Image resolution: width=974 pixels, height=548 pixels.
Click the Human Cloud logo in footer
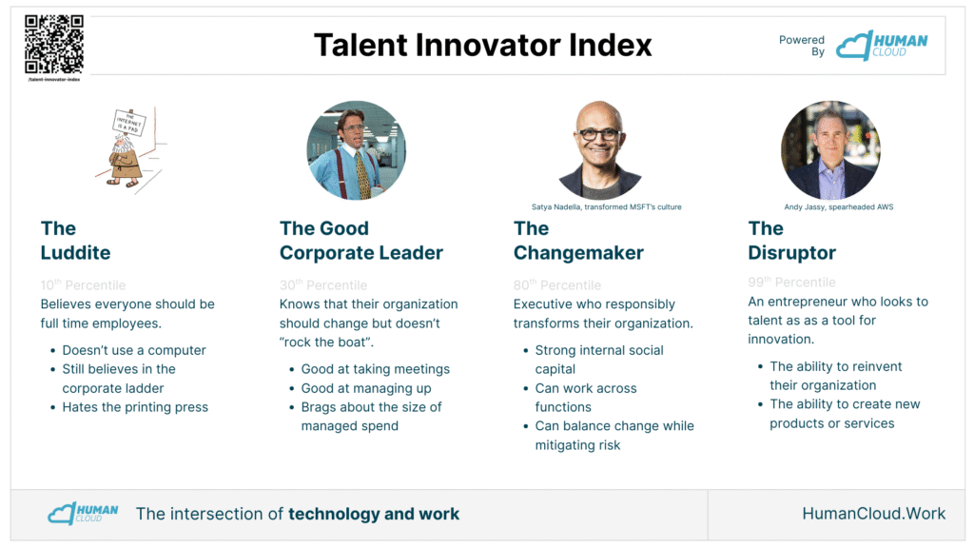84,513
